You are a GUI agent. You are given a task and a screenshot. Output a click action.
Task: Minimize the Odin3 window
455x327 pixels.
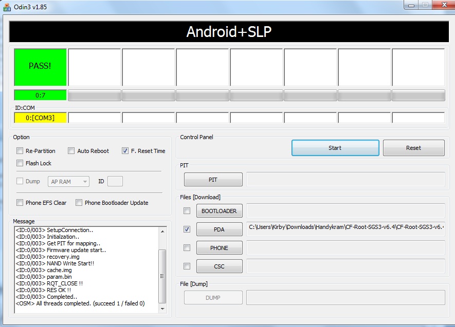tap(411, 5)
